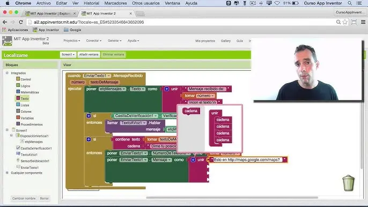Select the Control blocks color icon
The height and width of the screenshot is (207, 368).
tap(18, 79)
